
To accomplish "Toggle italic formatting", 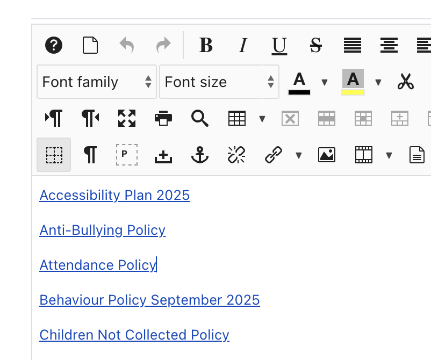I will coord(242,46).
